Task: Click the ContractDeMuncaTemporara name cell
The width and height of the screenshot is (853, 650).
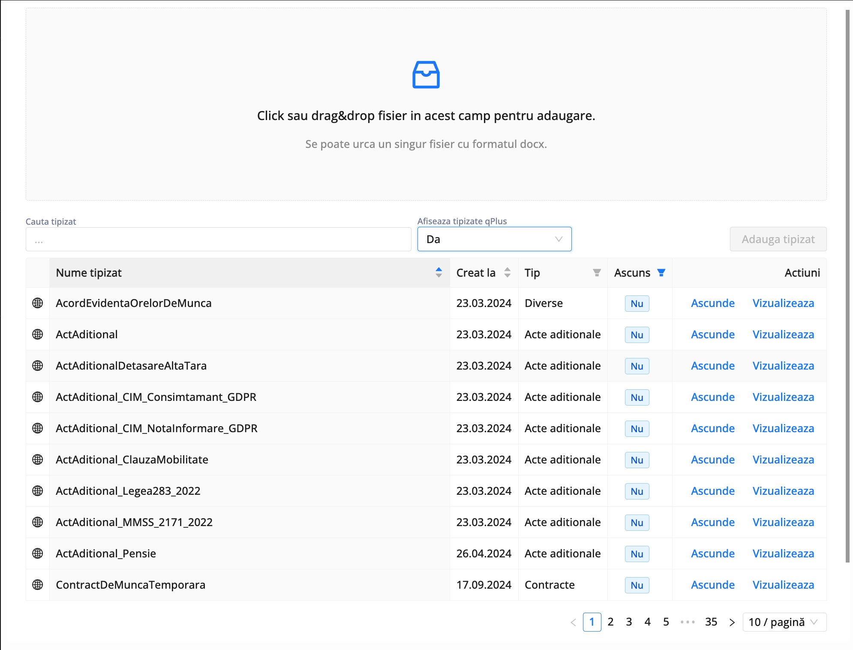Action: 249,585
